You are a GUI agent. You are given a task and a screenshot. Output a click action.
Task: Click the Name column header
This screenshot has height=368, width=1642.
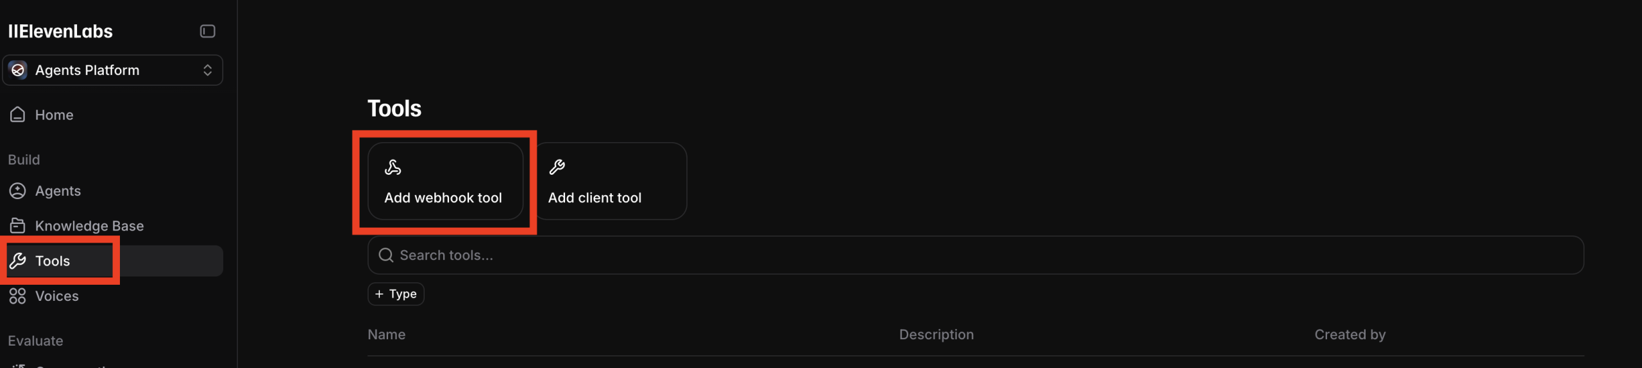pyautogui.click(x=386, y=335)
